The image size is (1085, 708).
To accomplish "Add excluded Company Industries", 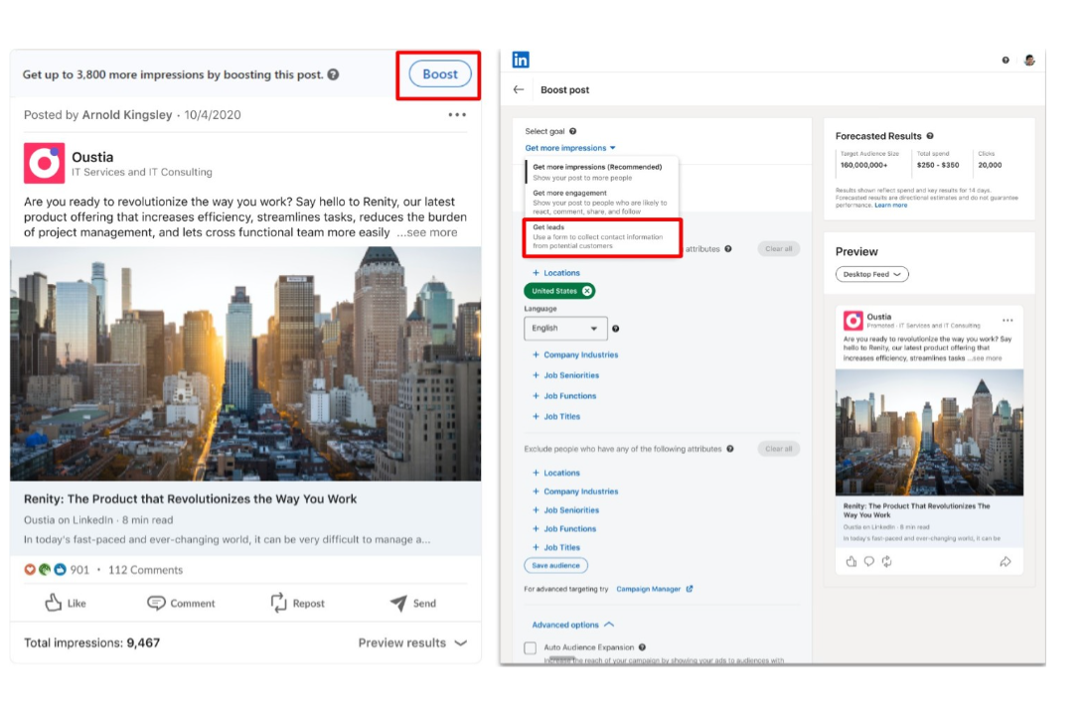I will tap(575, 492).
